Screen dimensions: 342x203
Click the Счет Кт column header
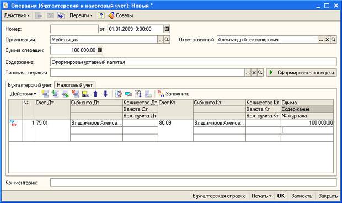pyautogui.click(x=175, y=109)
